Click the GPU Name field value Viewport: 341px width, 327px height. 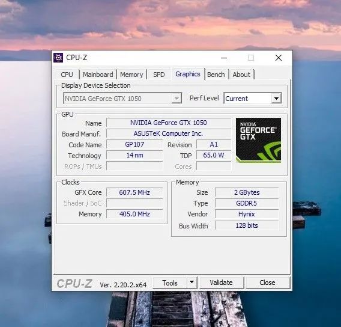pyautogui.click(x=169, y=123)
